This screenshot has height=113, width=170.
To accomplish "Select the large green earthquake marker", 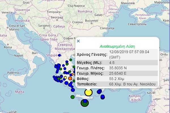I will point(84,103).
